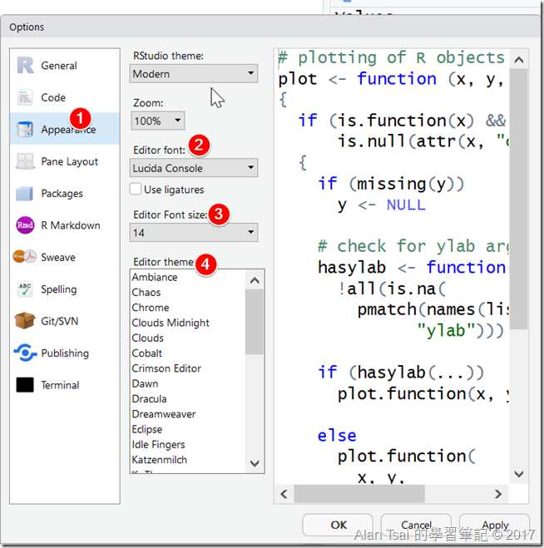544x548 pixels.
Task: Select the Katzenmilch editor theme
Action: pos(188,460)
